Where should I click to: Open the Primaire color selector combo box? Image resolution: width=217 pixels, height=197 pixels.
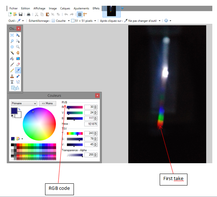24,103
